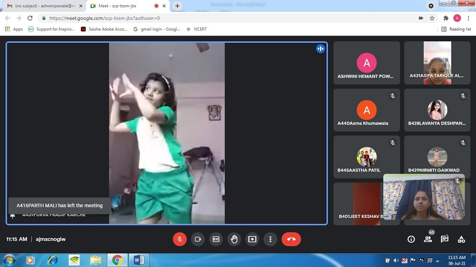Open the Chrome three-dot menu
476x267 pixels.
[x=468, y=18]
